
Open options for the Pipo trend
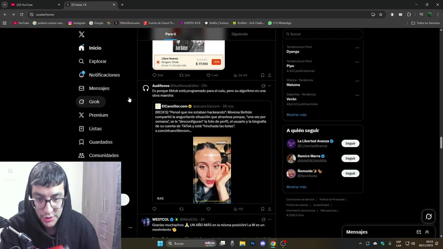357,62
